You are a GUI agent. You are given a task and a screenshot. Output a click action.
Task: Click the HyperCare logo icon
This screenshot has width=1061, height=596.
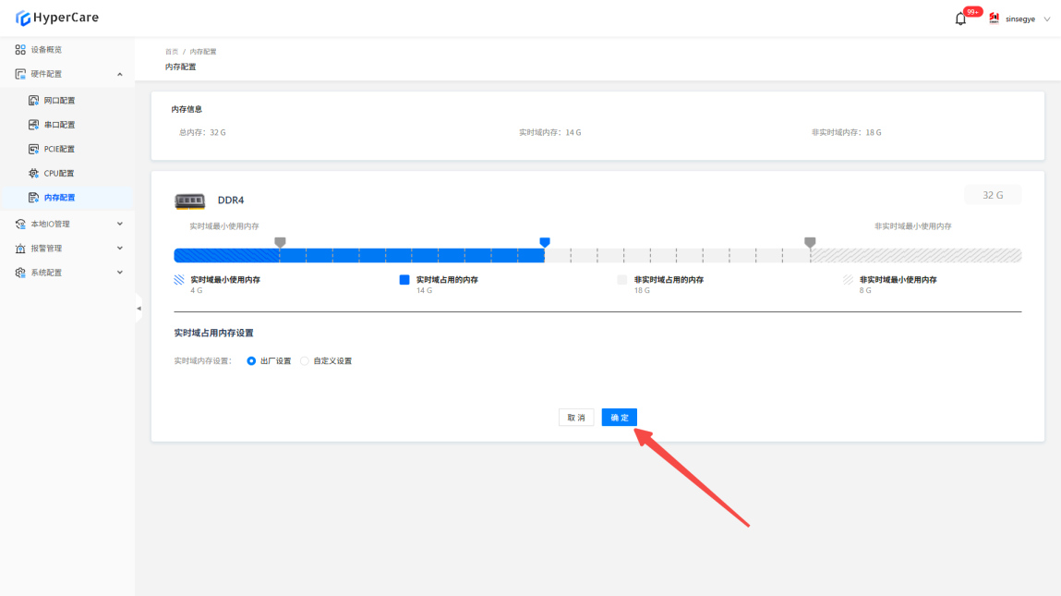(23, 18)
